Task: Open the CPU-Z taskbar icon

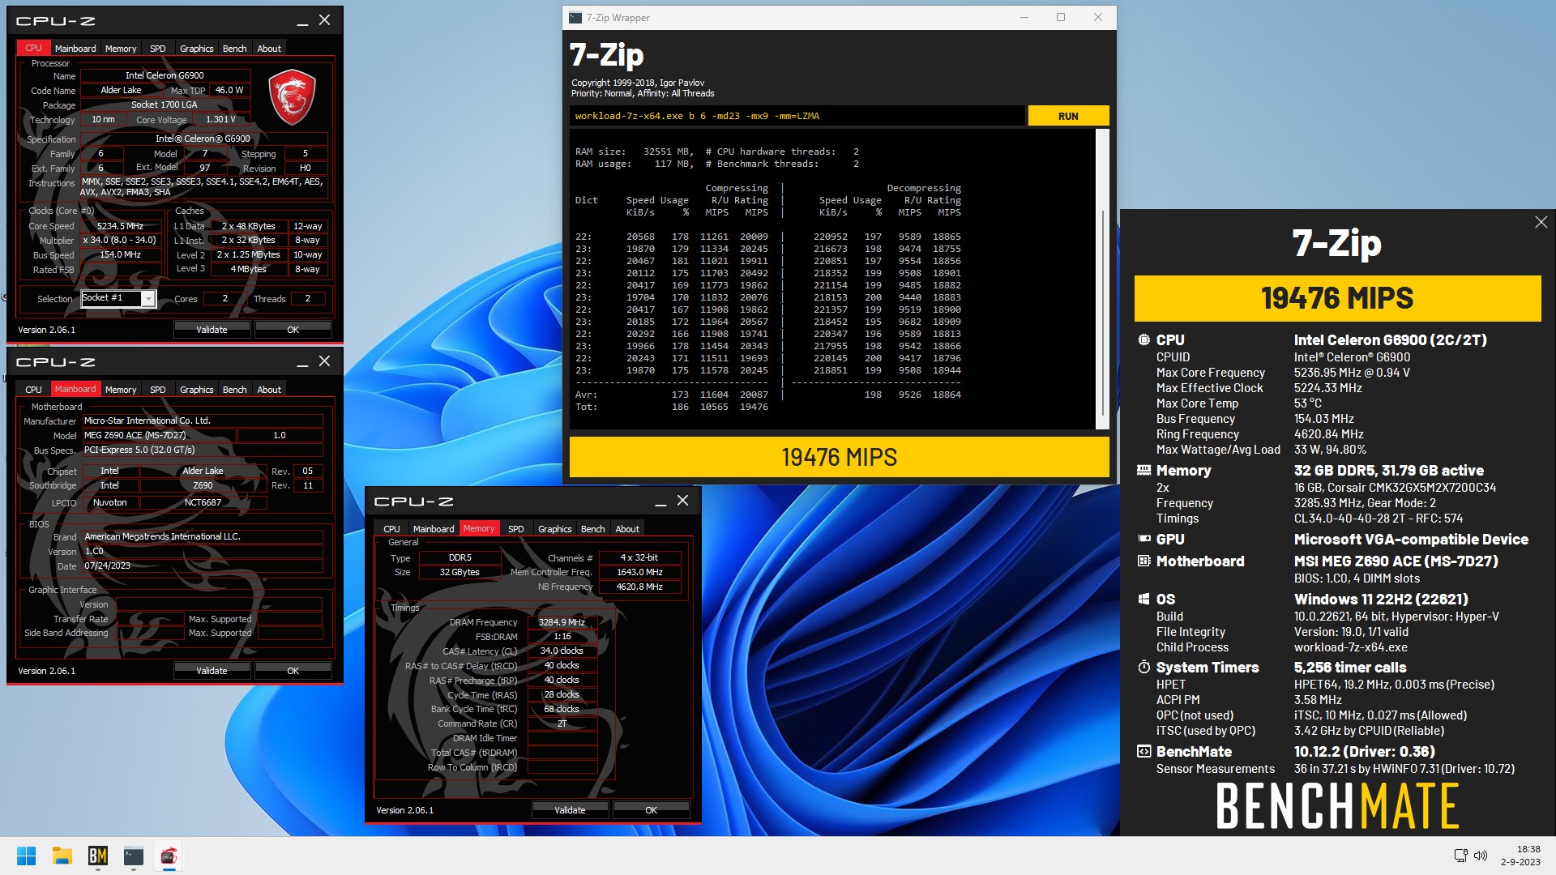Action: click(169, 856)
